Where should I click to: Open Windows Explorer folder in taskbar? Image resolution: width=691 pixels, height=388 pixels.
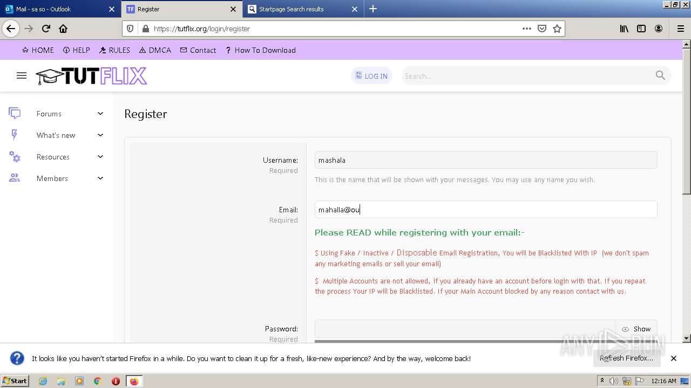tap(61, 381)
